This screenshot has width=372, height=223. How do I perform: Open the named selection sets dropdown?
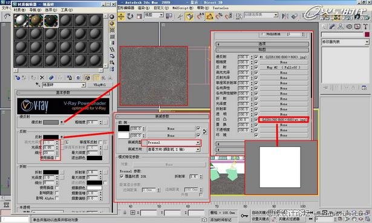click(276, 15)
